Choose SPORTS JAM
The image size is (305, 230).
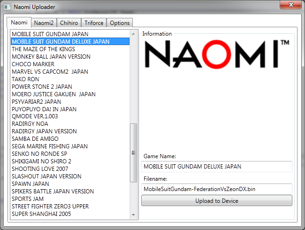coord(70,199)
